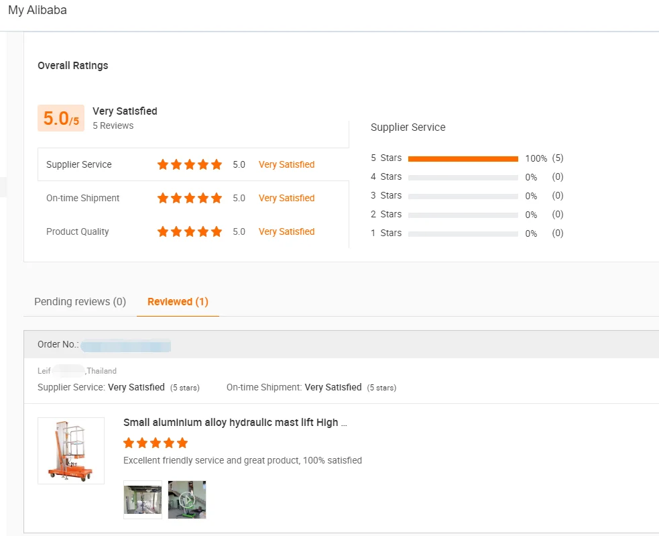Click the Supplier Service star icons
The width and height of the screenshot is (659, 536).
[189, 164]
